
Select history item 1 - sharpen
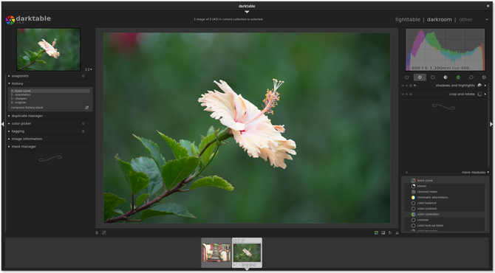[19, 98]
